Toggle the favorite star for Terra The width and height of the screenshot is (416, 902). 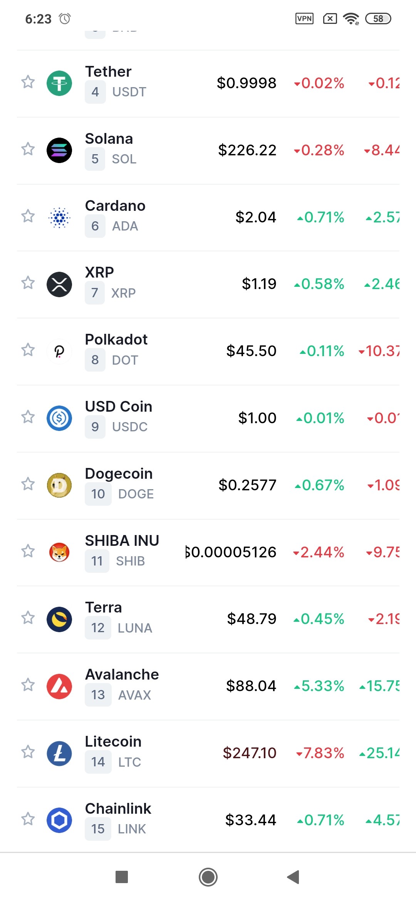coord(28,618)
